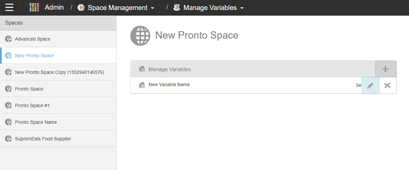Click the plus add variable button
409x170 pixels.
(x=385, y=69)
